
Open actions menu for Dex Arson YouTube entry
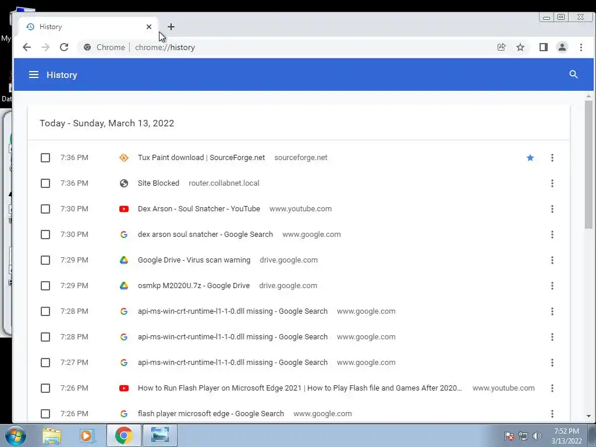[552, 209]
